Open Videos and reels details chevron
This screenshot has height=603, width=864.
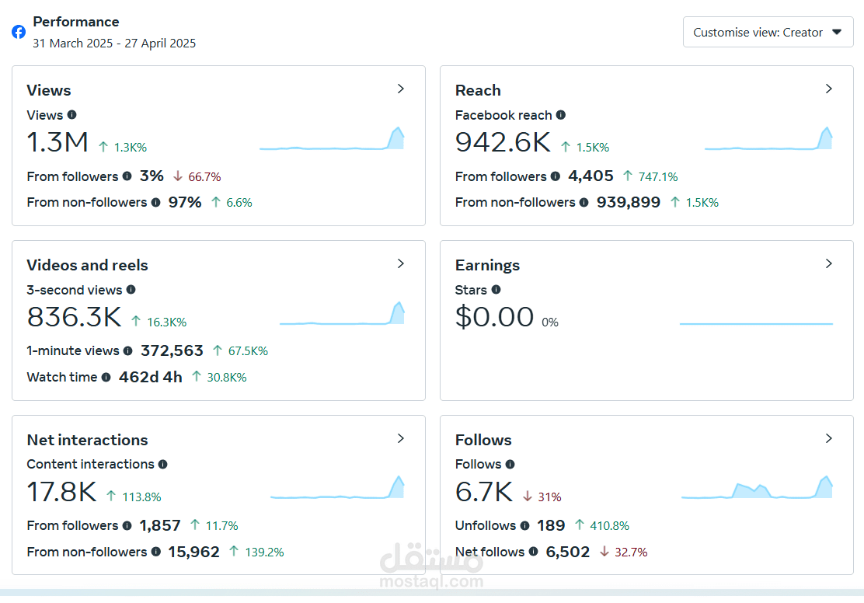coord(401,263)
